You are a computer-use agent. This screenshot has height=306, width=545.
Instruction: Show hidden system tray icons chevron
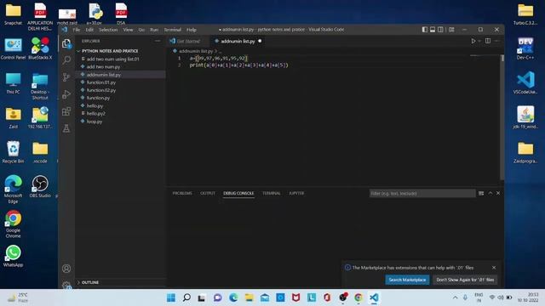click(455, 297)
